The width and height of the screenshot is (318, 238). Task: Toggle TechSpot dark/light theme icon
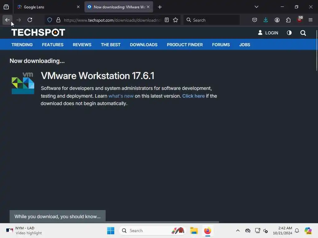289,33
